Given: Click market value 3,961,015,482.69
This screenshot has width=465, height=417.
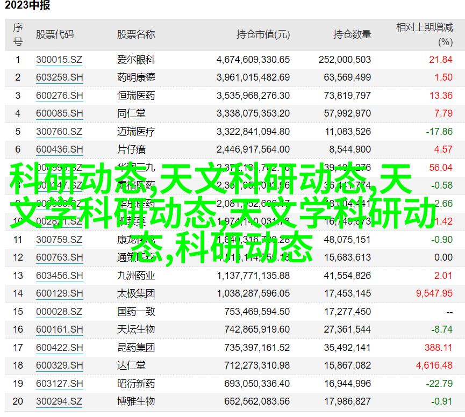Looking at the screenshot, I should (253, 77).
